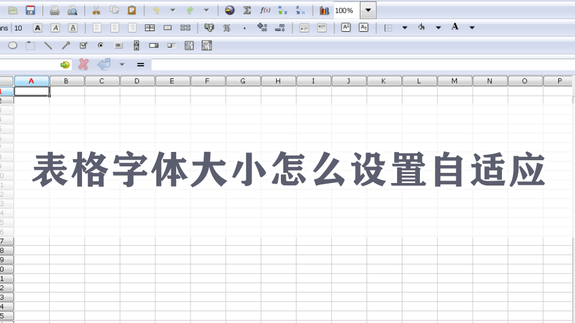Click the Paste clipboard icon
575x323 pixels.
[132, 10]
